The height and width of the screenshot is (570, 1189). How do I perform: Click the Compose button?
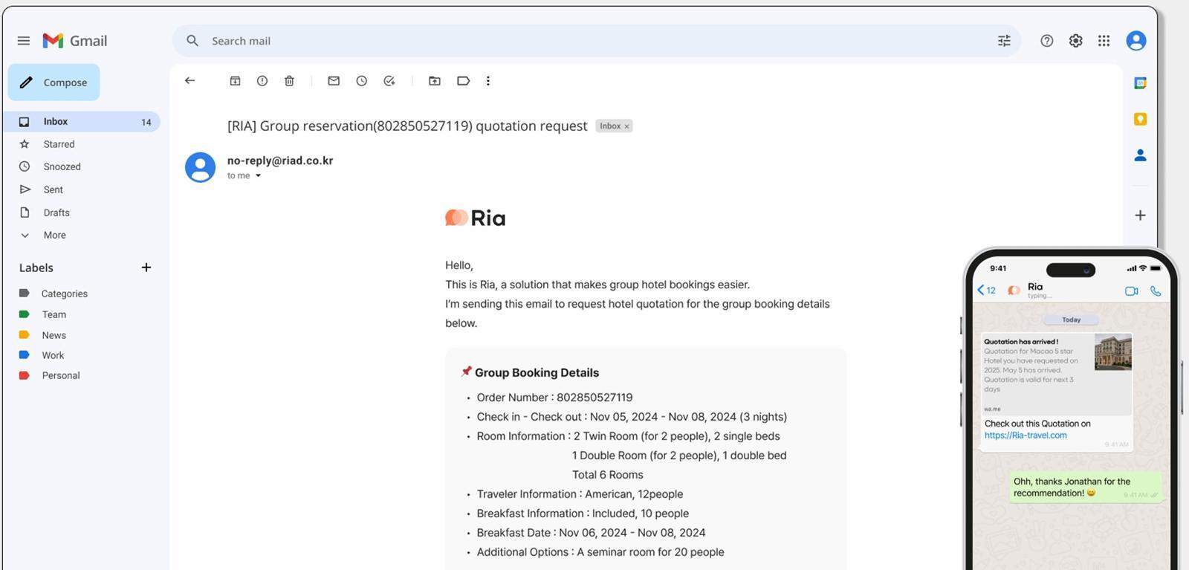[54, 82]
